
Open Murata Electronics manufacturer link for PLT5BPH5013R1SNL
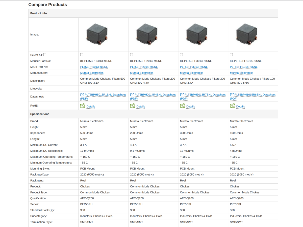pos(92,73)
